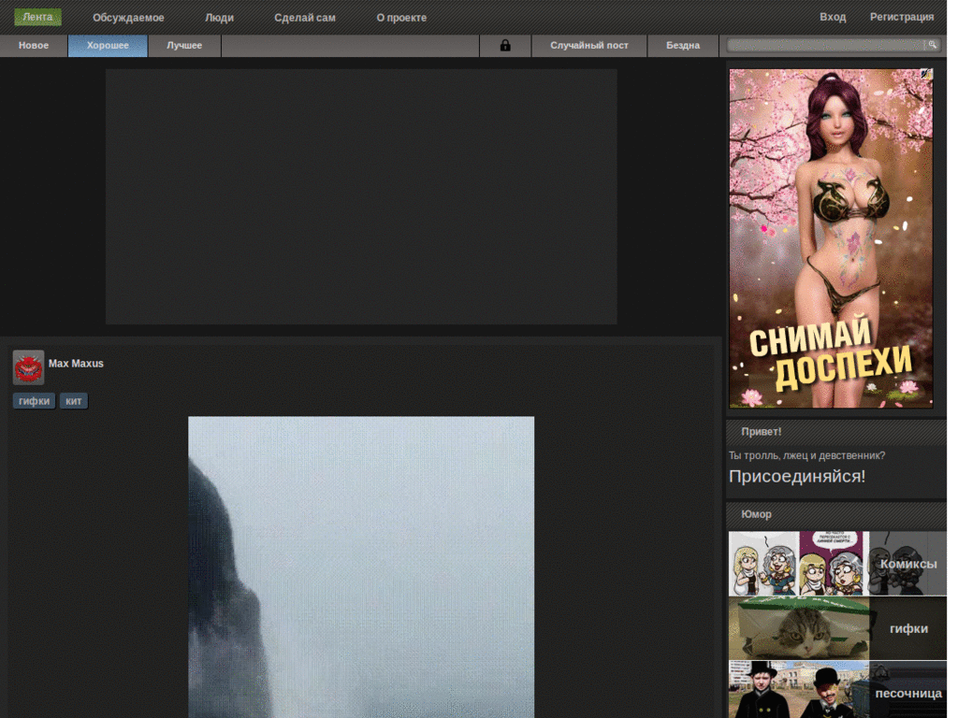Open Max Maxus avatar image
The width and height of the screenshot is (958, 718).
28,367
